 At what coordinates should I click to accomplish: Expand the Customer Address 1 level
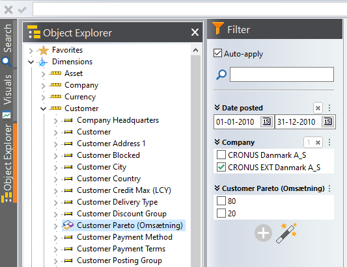point(56,144)
